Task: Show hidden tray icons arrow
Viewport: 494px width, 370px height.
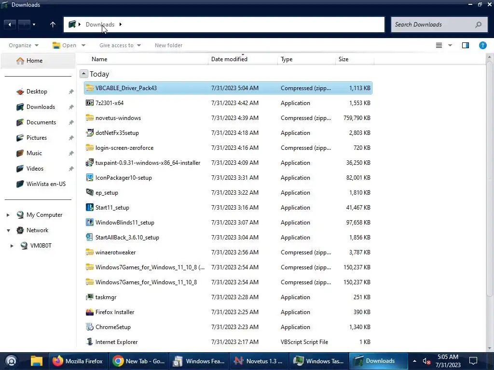Action: (414, 361)
